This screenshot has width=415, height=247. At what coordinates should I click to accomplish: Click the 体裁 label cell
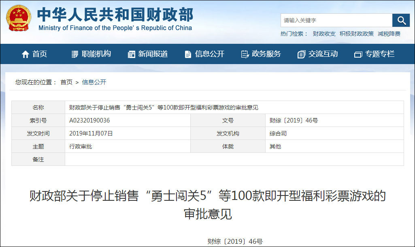click(228, 146)
